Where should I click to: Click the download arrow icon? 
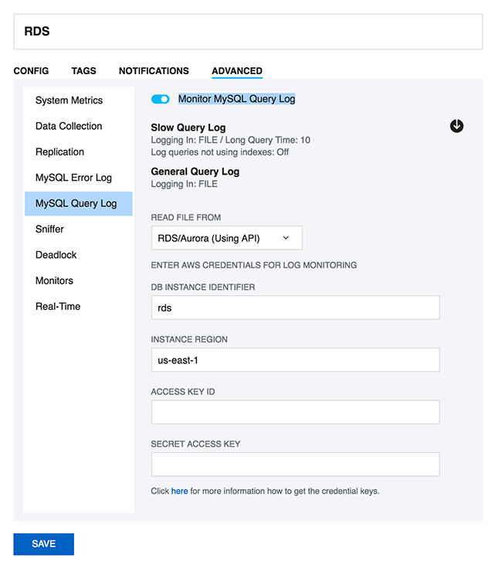[x=456, y=126]
